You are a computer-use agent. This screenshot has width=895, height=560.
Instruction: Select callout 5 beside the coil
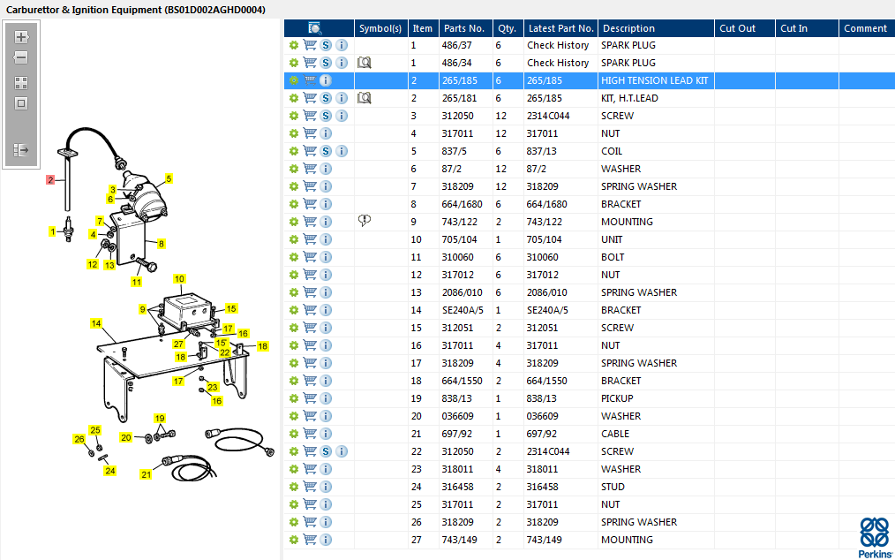coord(169,178)
